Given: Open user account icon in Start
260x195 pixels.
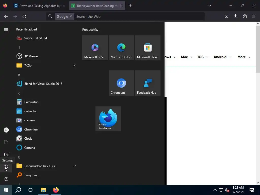Looking at the screenshot, I should (6, 130).
